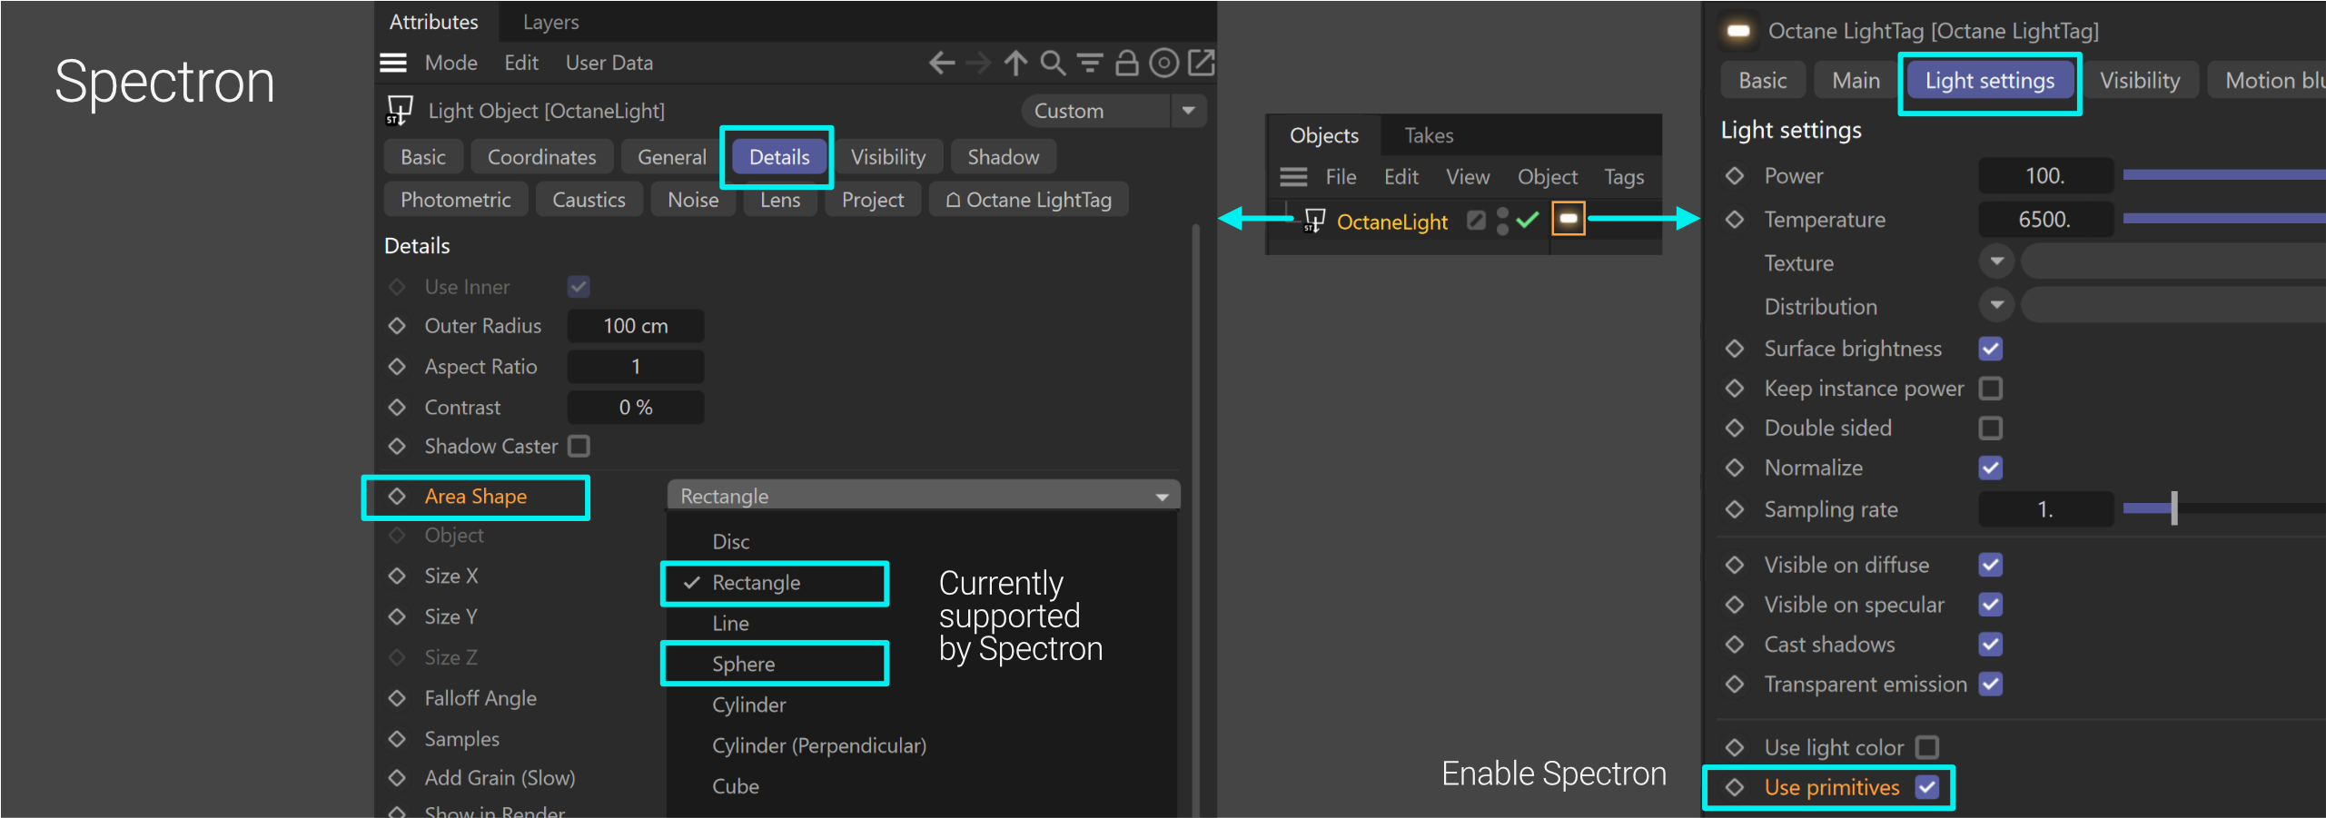Select the Octane LightTag icon on OctaneLight
The image size is (2326, 818).
pos(1568,219)
